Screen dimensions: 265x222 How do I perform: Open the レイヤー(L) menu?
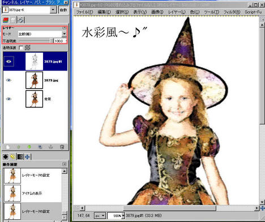coord(177,12)
